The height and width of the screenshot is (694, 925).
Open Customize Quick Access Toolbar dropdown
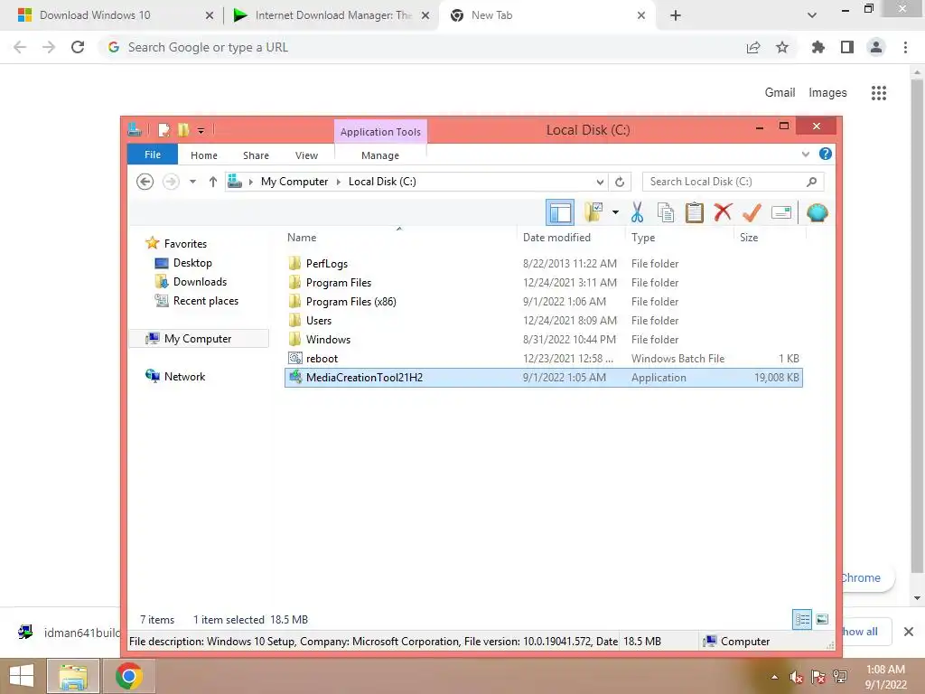tap(201, 130)
